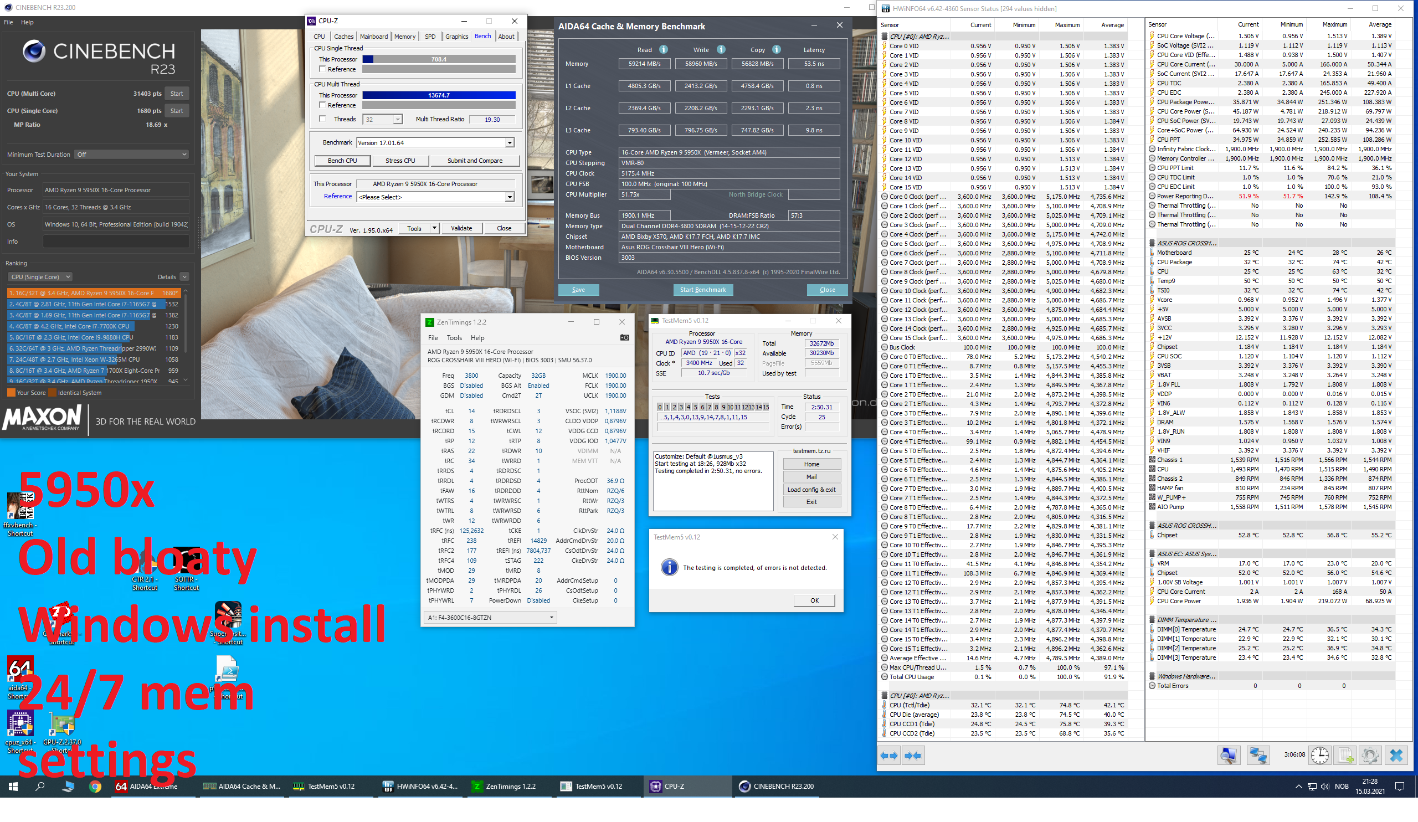Image resolution: width=1418 pixels, height=822 pixels.
Task: Open the GPU-Z.2.37.0 desktop shortcut
Action: coord(62,731)
